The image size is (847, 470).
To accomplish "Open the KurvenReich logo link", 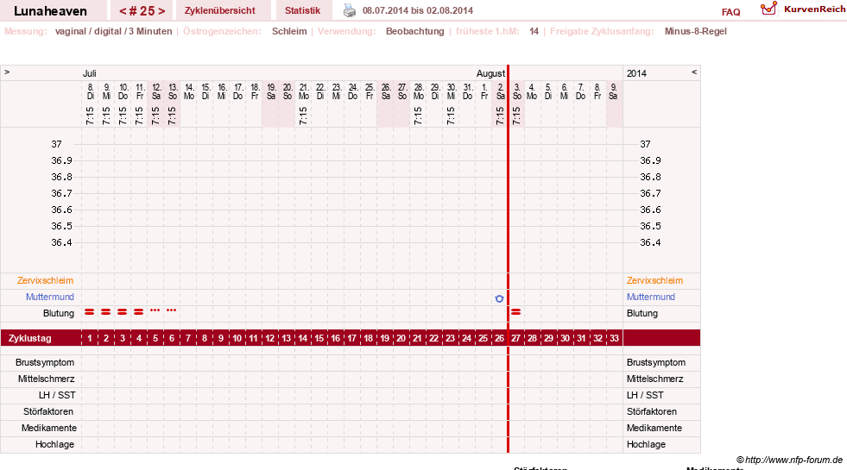I will pos(768,9).
